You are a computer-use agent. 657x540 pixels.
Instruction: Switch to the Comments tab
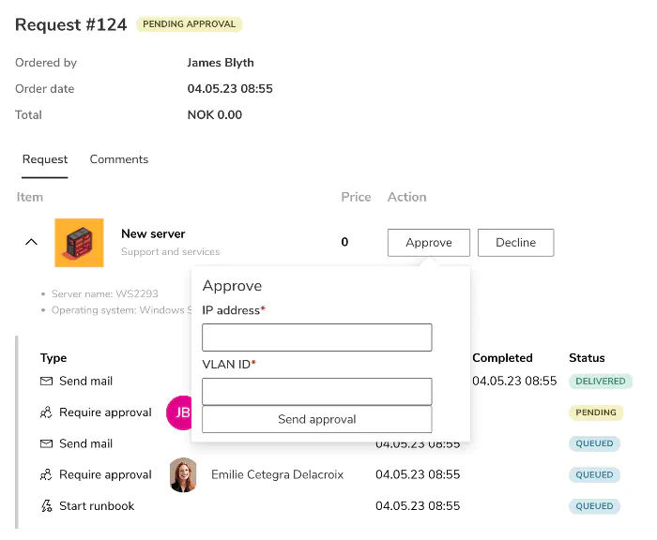click(119, 159)
